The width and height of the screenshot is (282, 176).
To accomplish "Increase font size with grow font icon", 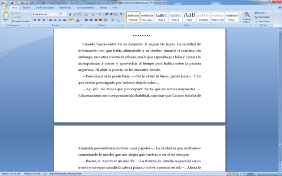I will click(x=70, y=14).
